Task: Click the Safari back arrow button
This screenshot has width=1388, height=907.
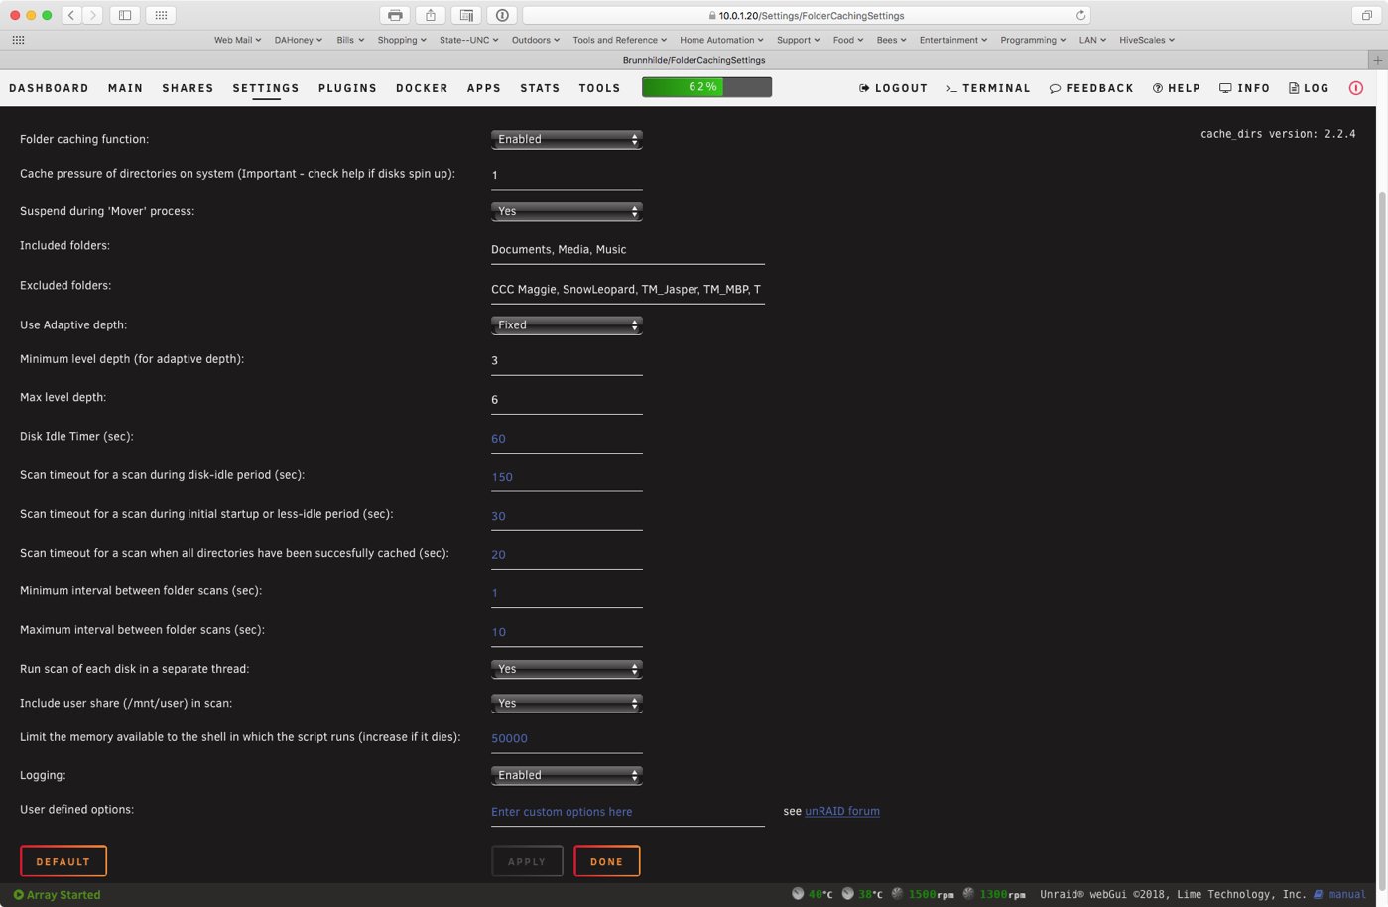Action: tap(71, 15)
